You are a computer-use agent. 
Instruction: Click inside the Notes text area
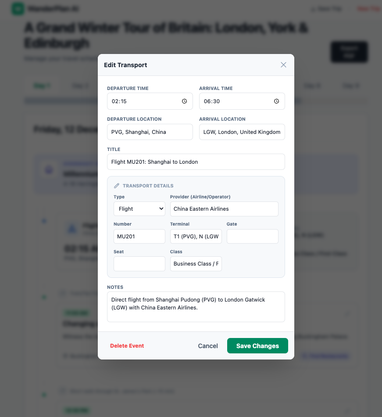pyautogui.click(x=196, y=307)
